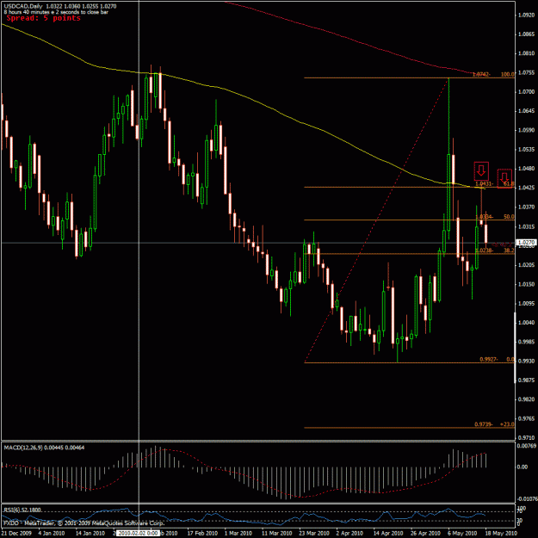Select the red dotted Fibonacci trend line
Viewport: 538px width, 538px height.
click(x=377, y=220)
